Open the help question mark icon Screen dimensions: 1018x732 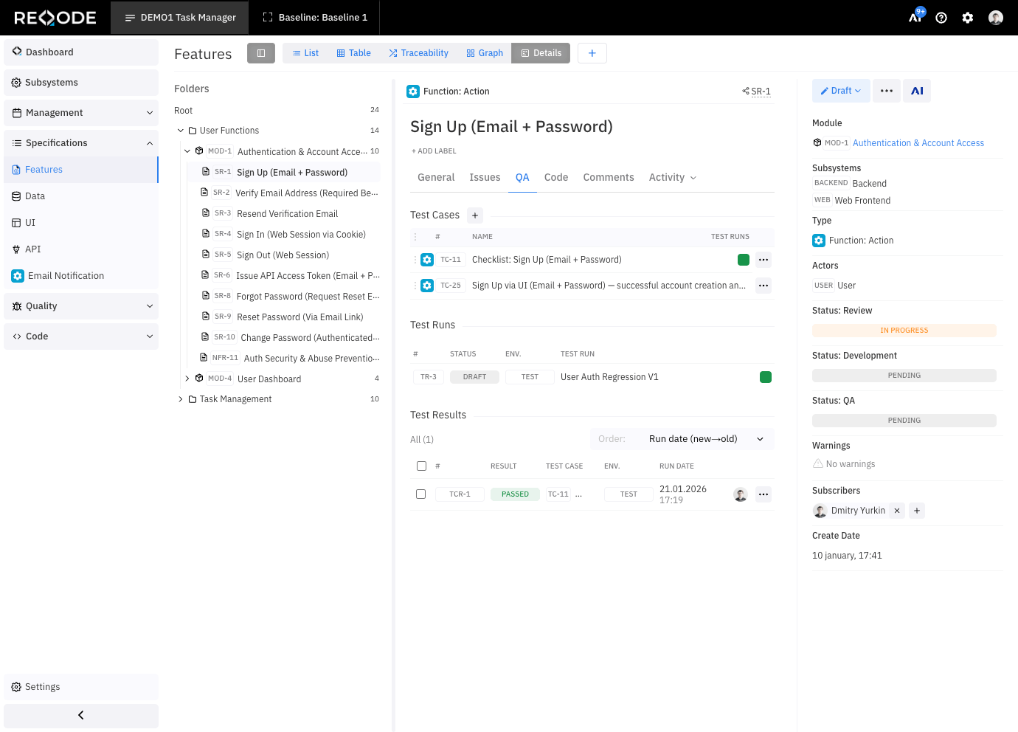click(941, 18)
